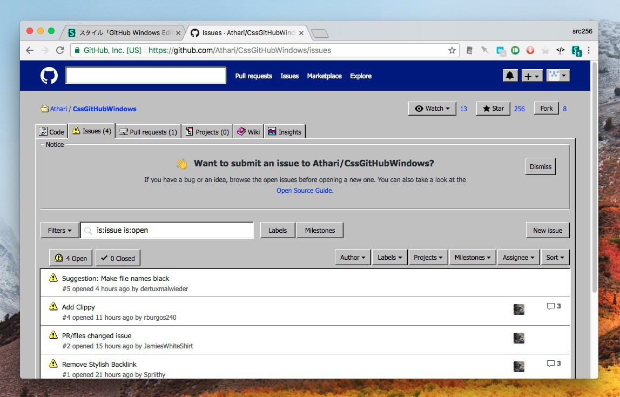Expand the Assignee filter dropdown
Image resolution: width=620 pixels, height=397 pixels.
[x=518, y=258]
